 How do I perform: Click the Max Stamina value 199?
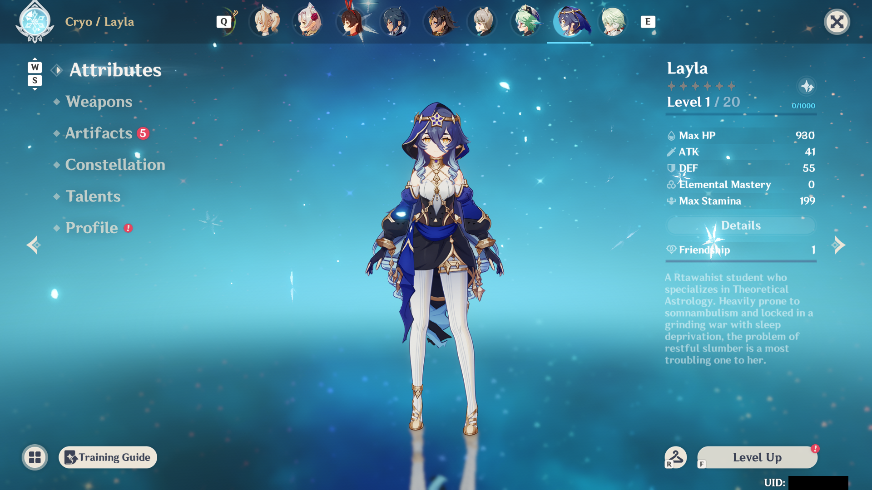coord(808,201)
